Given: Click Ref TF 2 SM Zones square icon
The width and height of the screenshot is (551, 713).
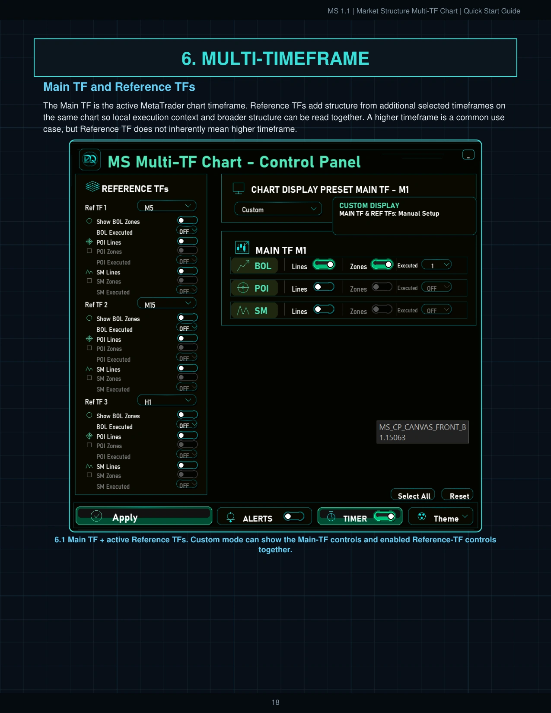Looking at the screenshot, I should pyautogui.click(x=89, y=378).
